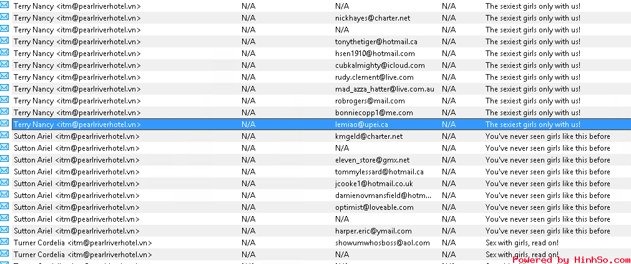
Task: Click envelope icon in kmgeld@charter.net row
Action: point(4,136)
